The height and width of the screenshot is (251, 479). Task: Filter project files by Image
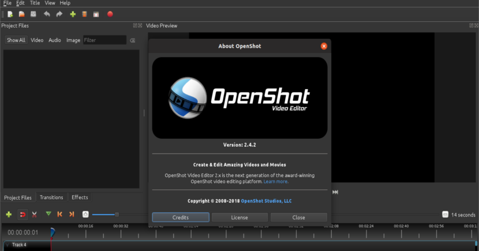pyautogui.click(x=73, y=40)
